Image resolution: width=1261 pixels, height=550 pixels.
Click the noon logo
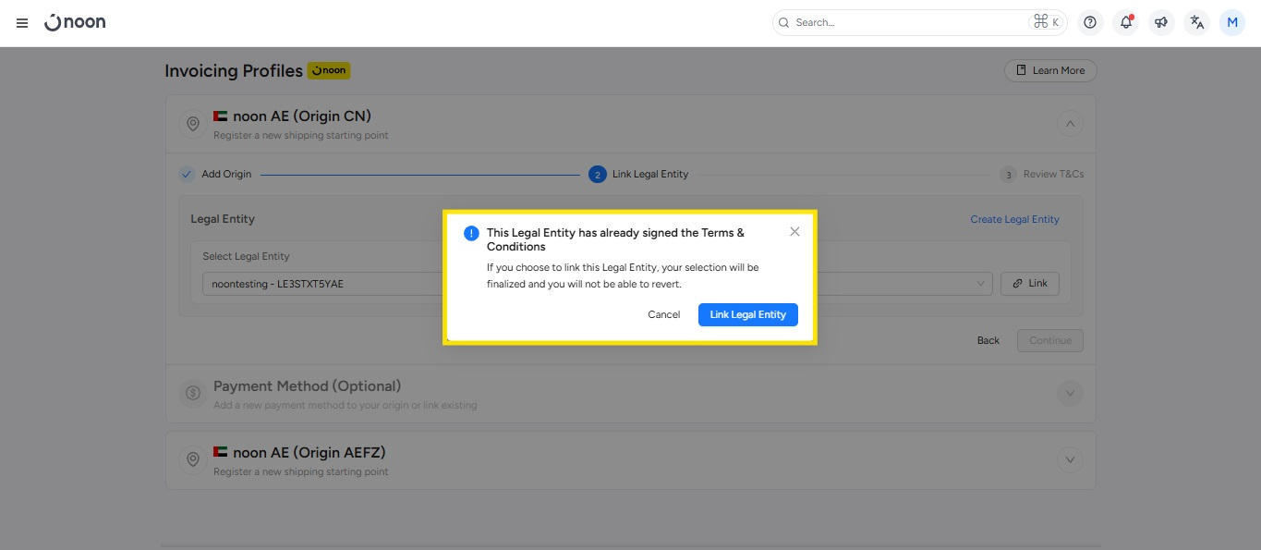75,22
